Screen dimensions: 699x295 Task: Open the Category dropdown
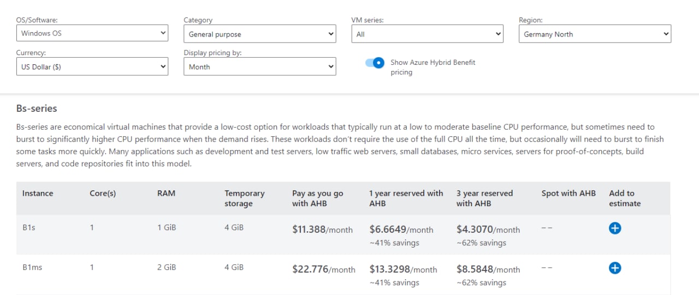click(259, 34)
